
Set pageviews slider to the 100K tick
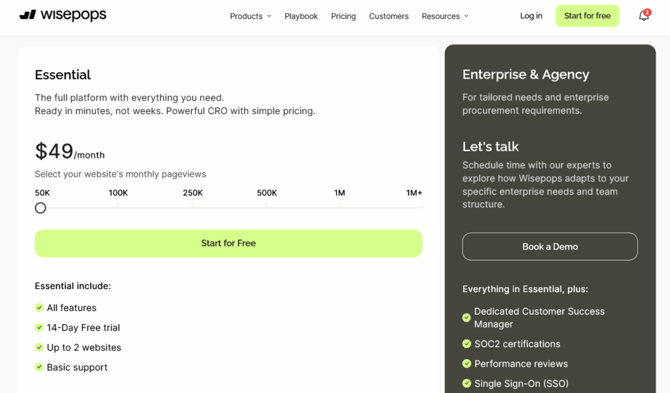(x=118, y=206)
